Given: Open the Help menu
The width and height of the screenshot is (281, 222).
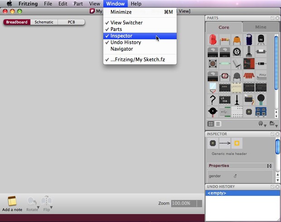Looking at the screenshot, I should tap(136, 4).
